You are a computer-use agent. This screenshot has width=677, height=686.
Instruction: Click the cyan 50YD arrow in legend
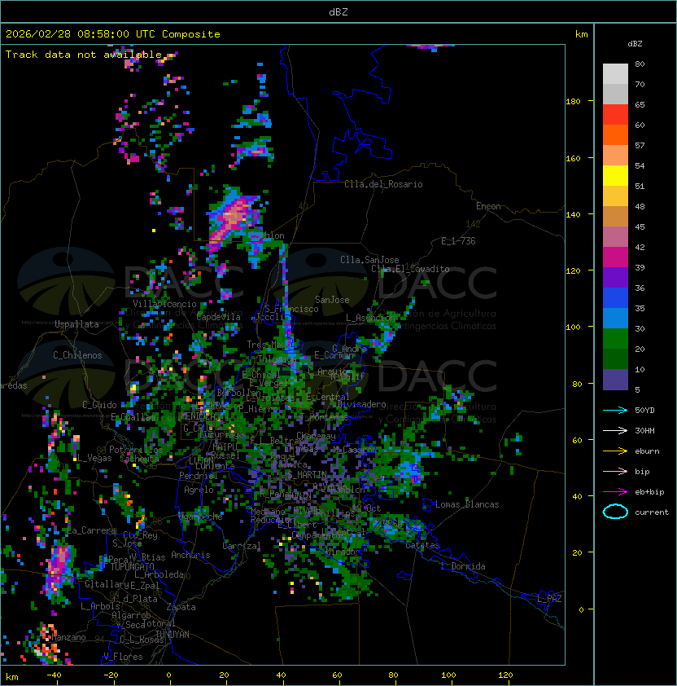(615, 410)
